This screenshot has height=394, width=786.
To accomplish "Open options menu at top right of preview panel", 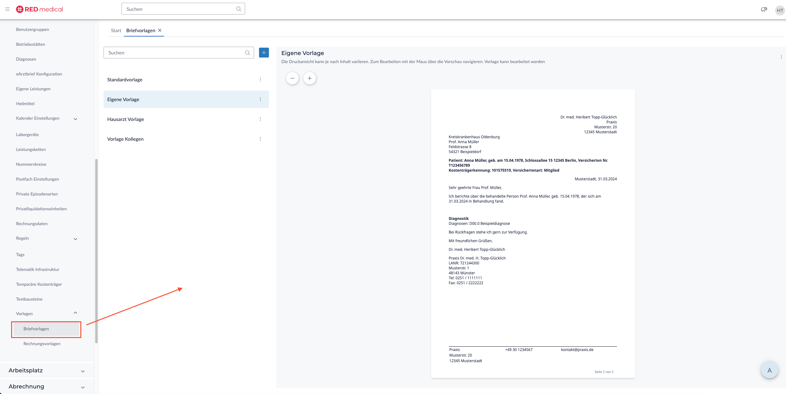I will coord(781,57).
